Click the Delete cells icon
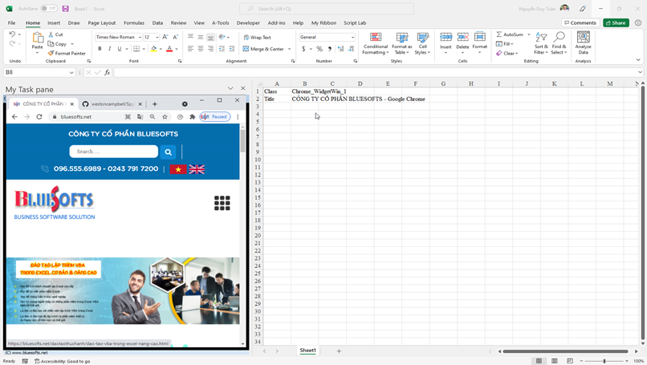The width and height of the screenshot is (647, 365). [462, 37]
